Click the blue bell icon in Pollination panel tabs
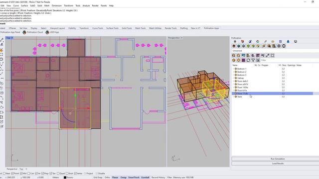The image size is (319, 179). click(288, 41)
